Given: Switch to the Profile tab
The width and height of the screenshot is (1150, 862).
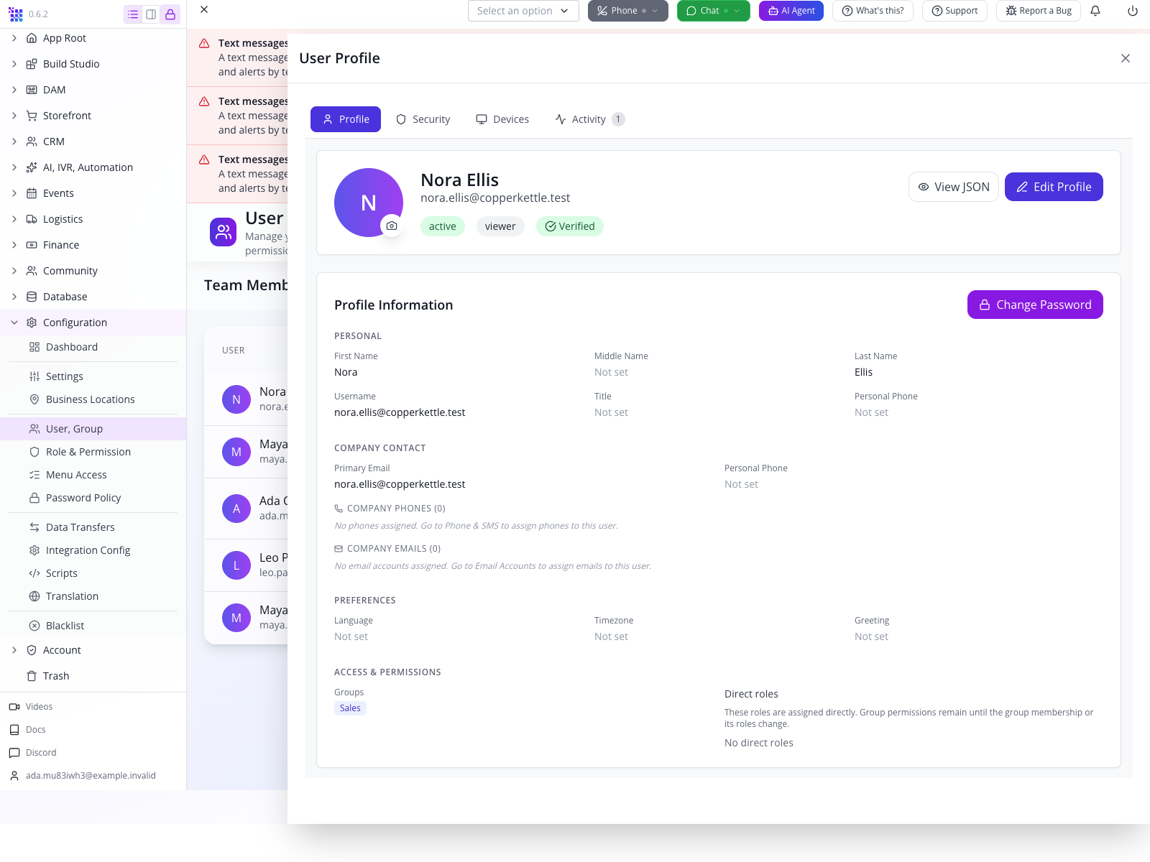Looking at the screenshot, I should (346, 119).
